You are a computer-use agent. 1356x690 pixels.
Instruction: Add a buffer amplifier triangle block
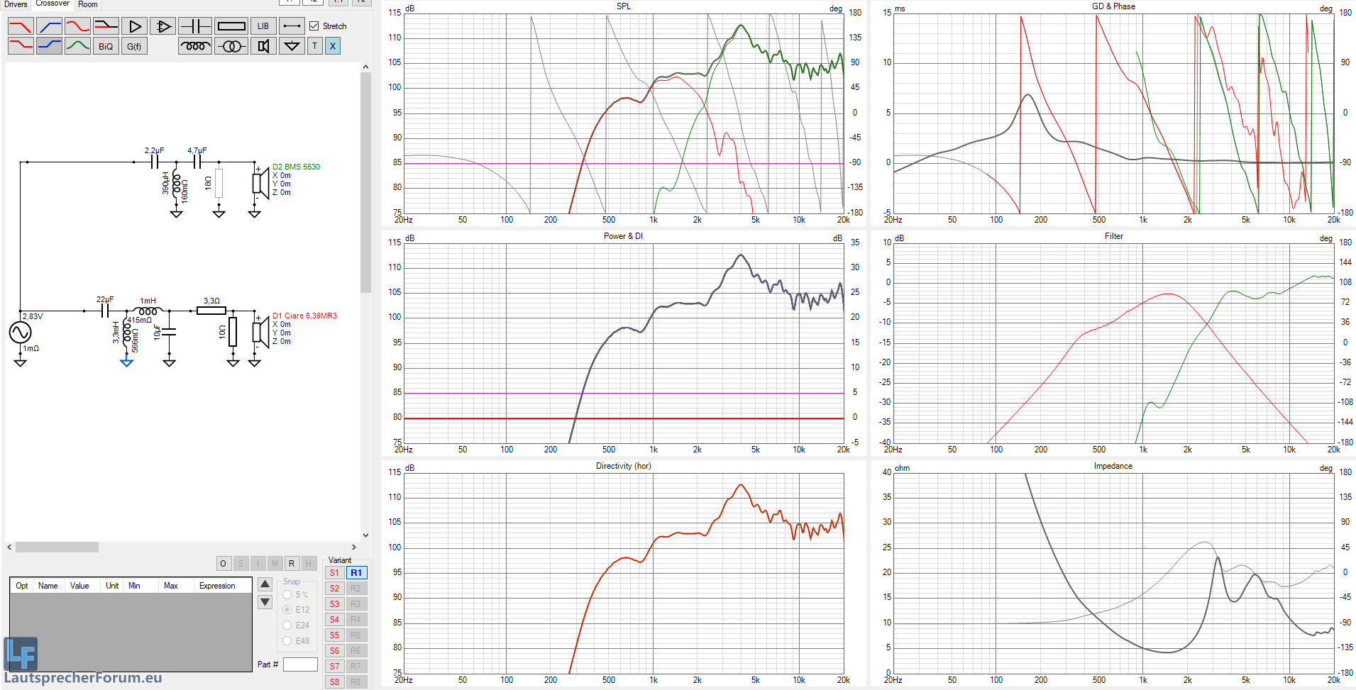(135, 26)
